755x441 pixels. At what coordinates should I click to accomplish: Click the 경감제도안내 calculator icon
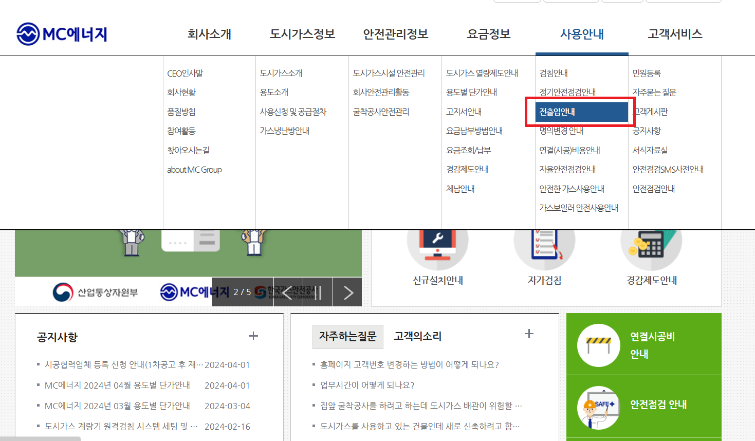[x=651, y=245]
